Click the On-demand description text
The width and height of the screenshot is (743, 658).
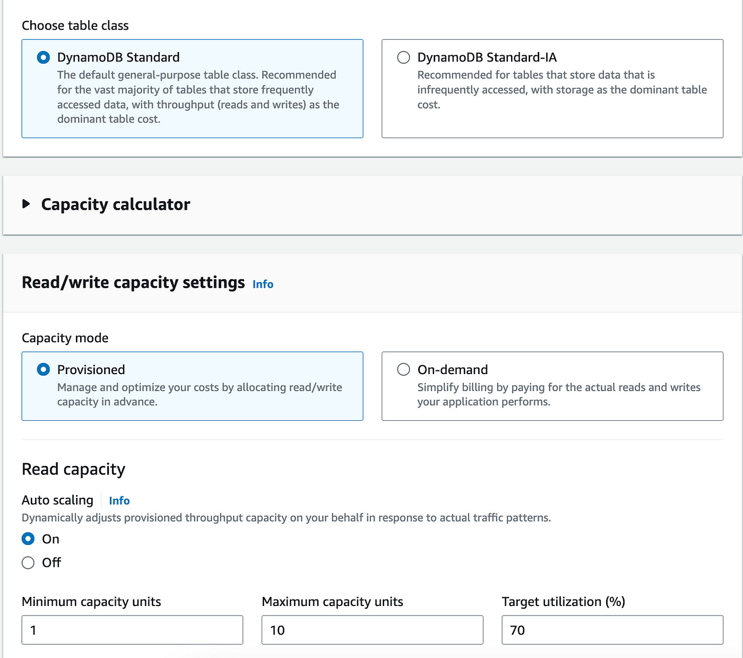coord(559,394)
